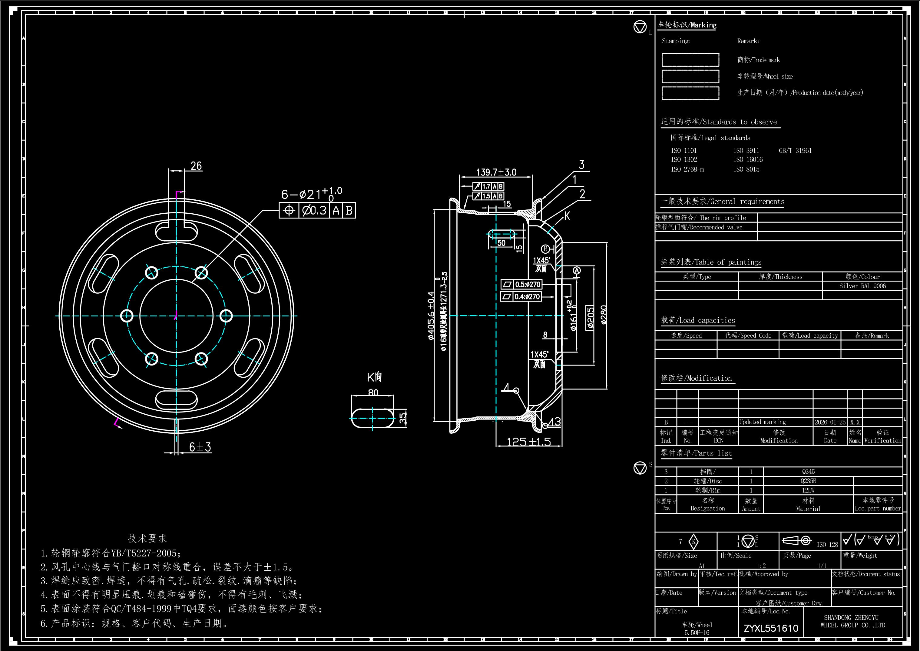Click the runout arrow symbol beside 1.7 A B
This screenshot has width=920, height=651.
click(477, 186)
